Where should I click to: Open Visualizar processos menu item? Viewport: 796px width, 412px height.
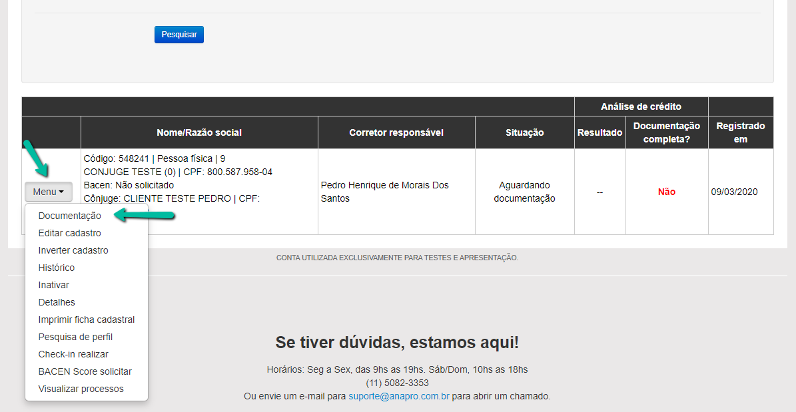pyautogui.click(x=81, y=389)
